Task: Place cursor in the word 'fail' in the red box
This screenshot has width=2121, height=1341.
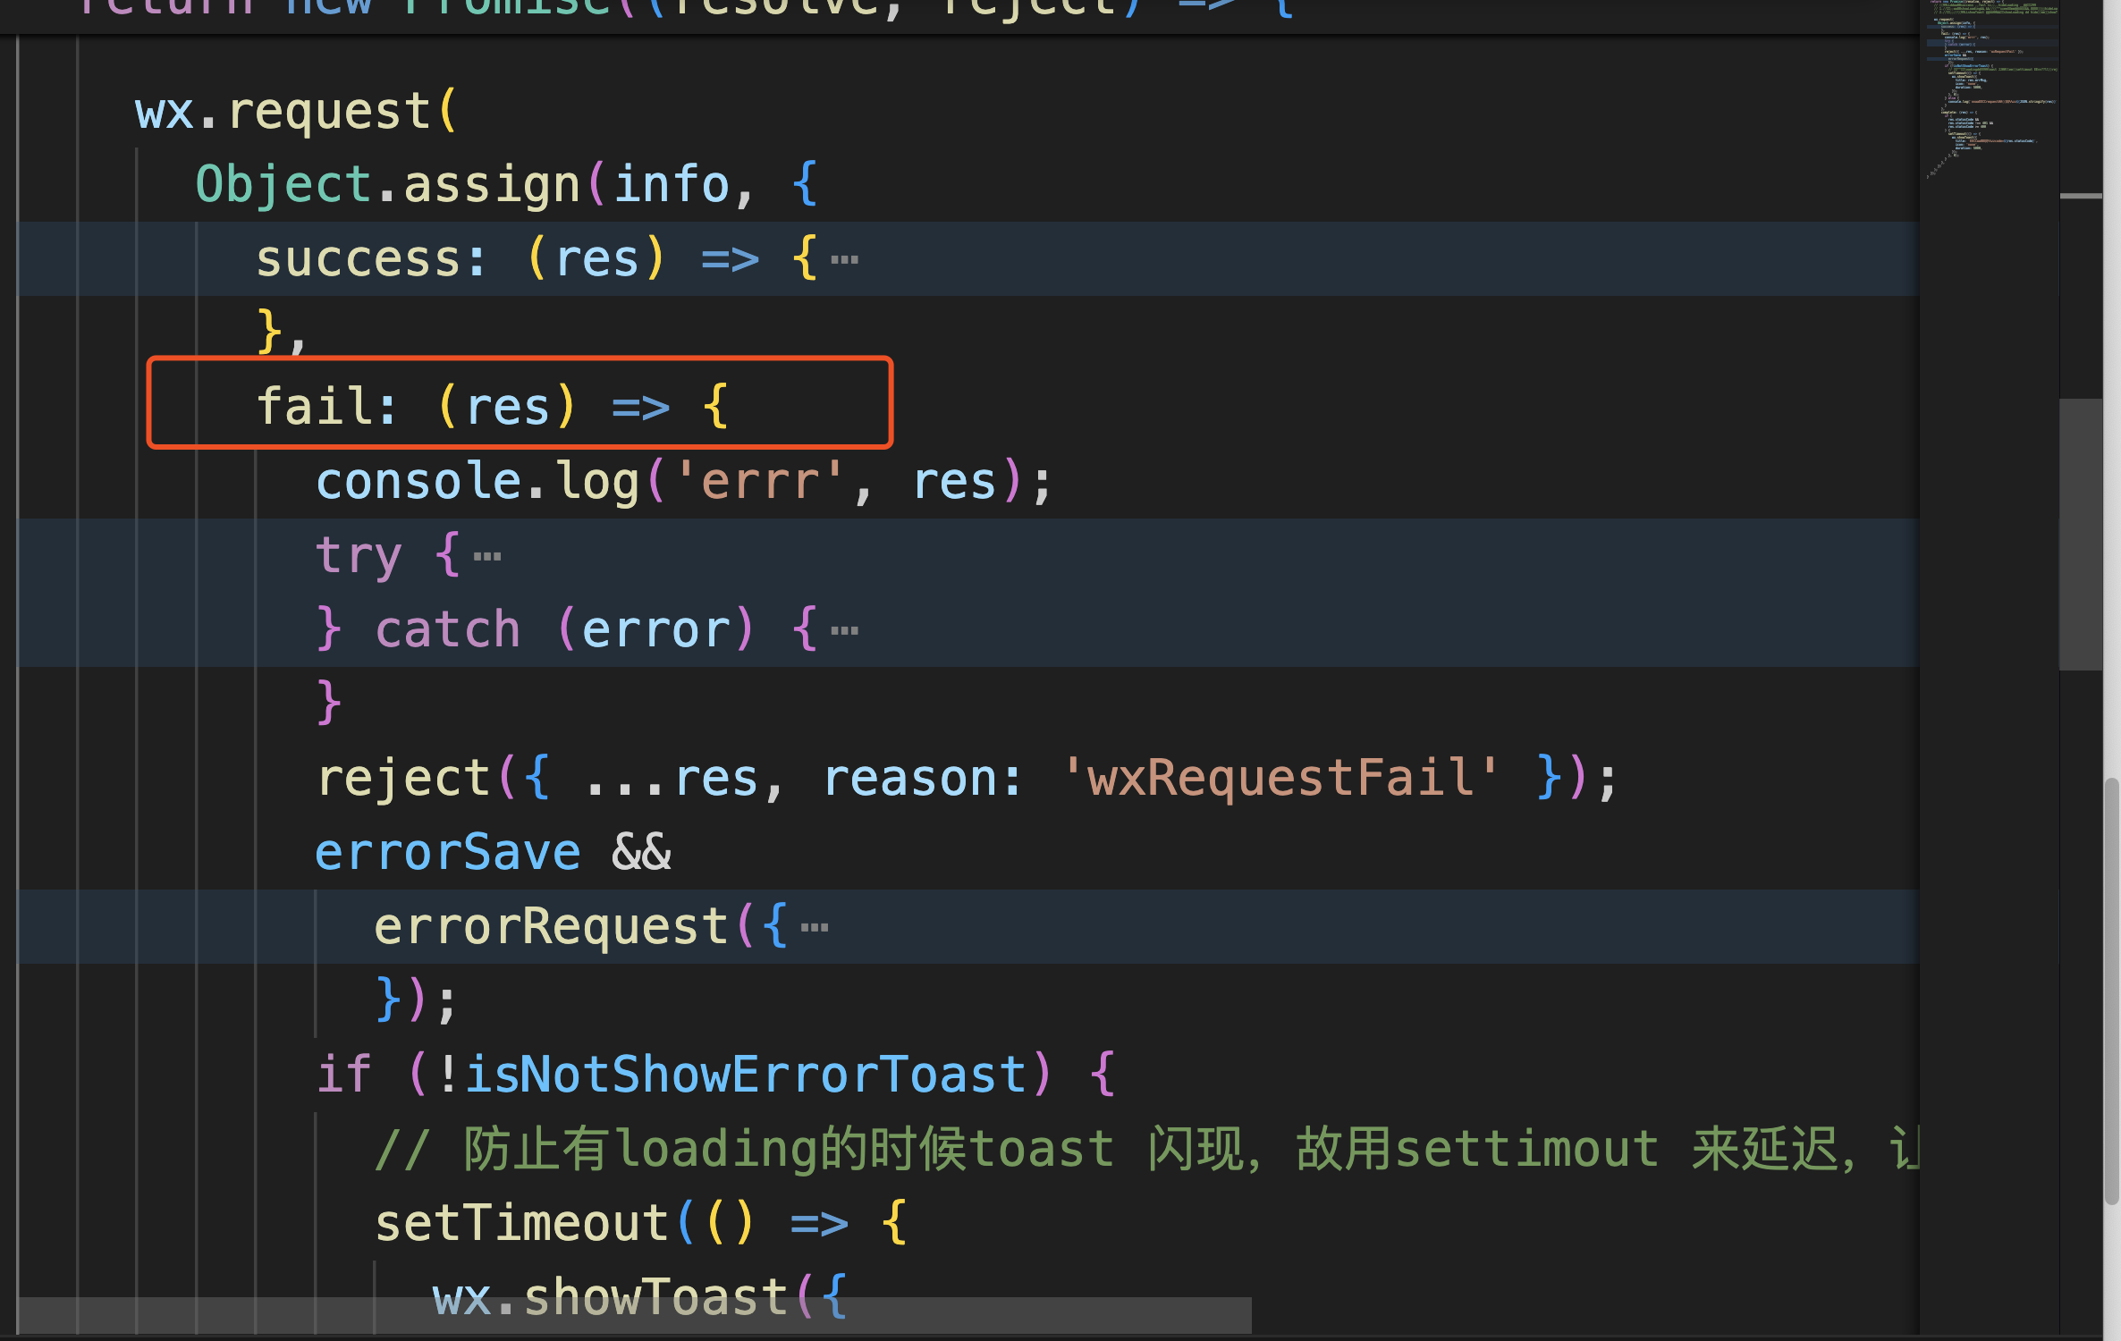Action: click(x=314, y=407)
